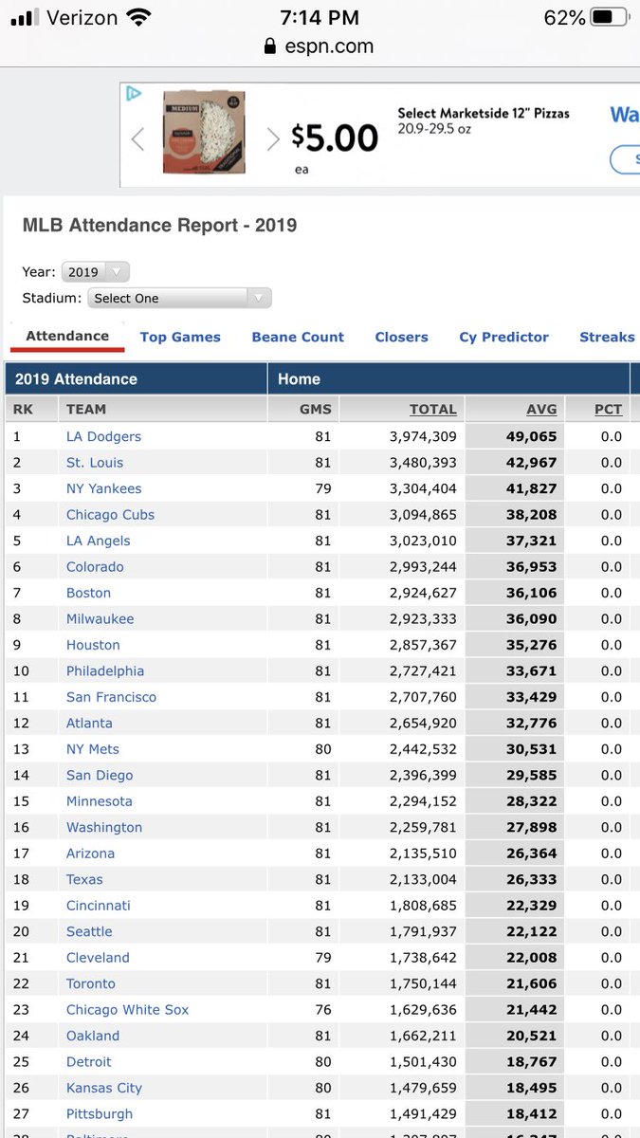The height and width of the screenshot is (1138, 640).
Task: Open the Atlanta team link
Action: 89,724
